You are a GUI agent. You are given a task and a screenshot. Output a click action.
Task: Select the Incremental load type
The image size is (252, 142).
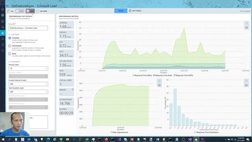click(x=9, y=46)
